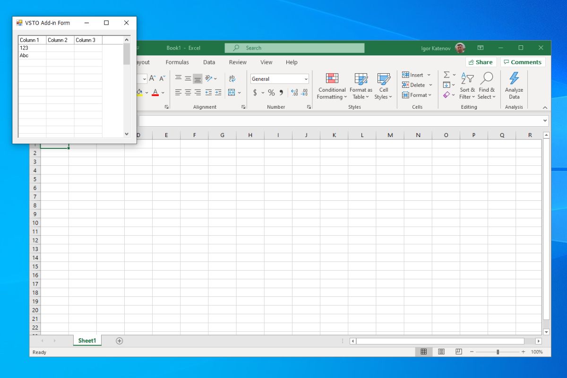Click the AutoSum sigma icon
The height and width of the screenshot is (378, 567).
(447, 75)
